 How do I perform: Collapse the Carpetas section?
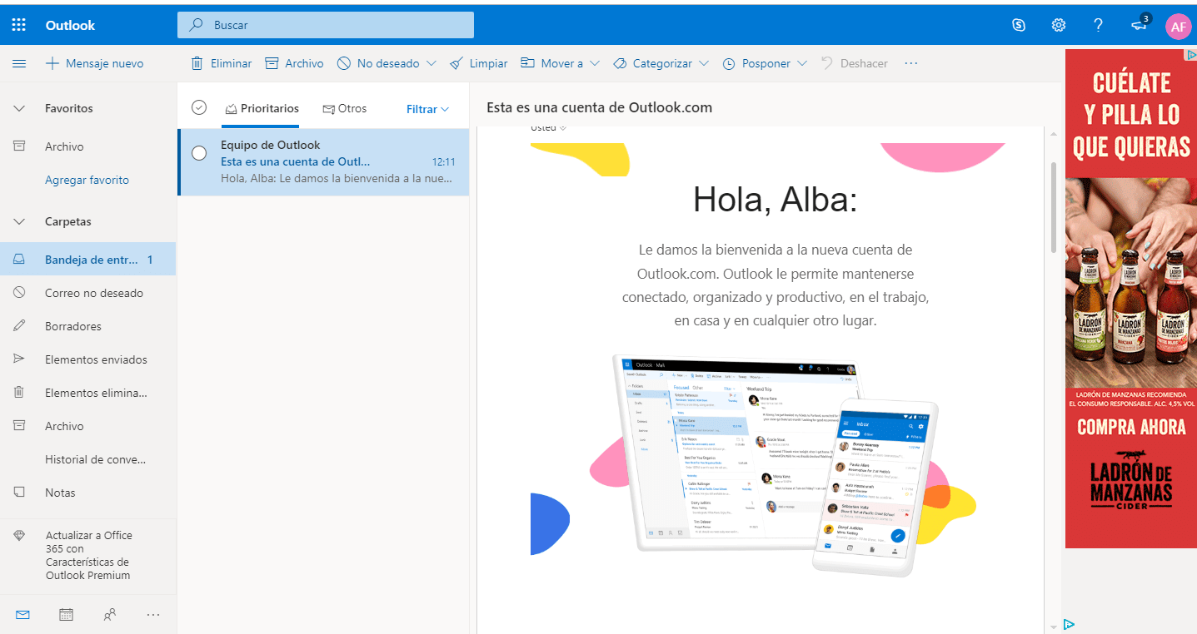(19, 221)
